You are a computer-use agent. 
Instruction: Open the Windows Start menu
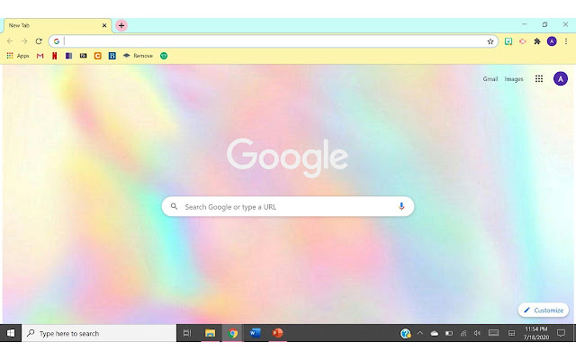click(11, 333)
